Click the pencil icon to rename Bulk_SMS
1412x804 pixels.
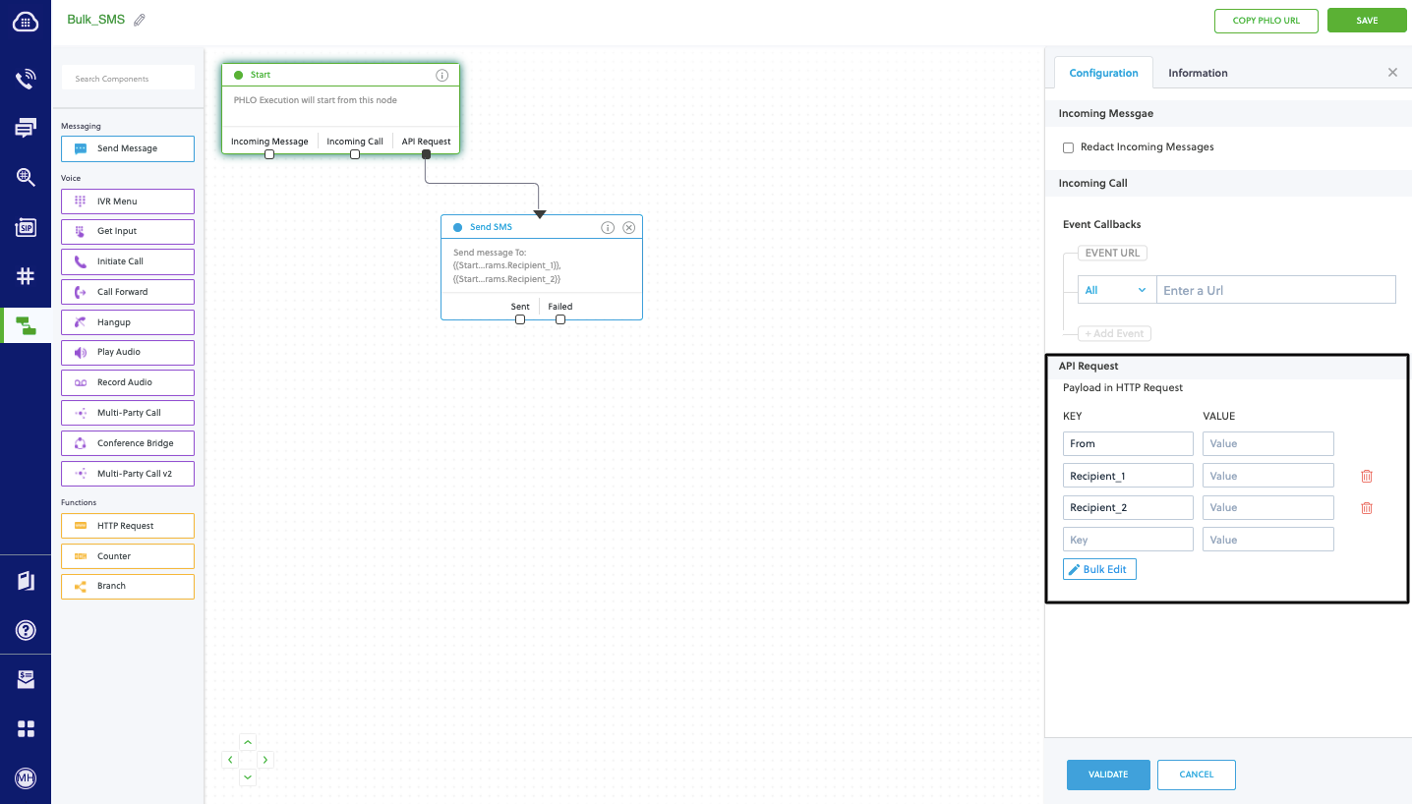[x=138, y=19]
